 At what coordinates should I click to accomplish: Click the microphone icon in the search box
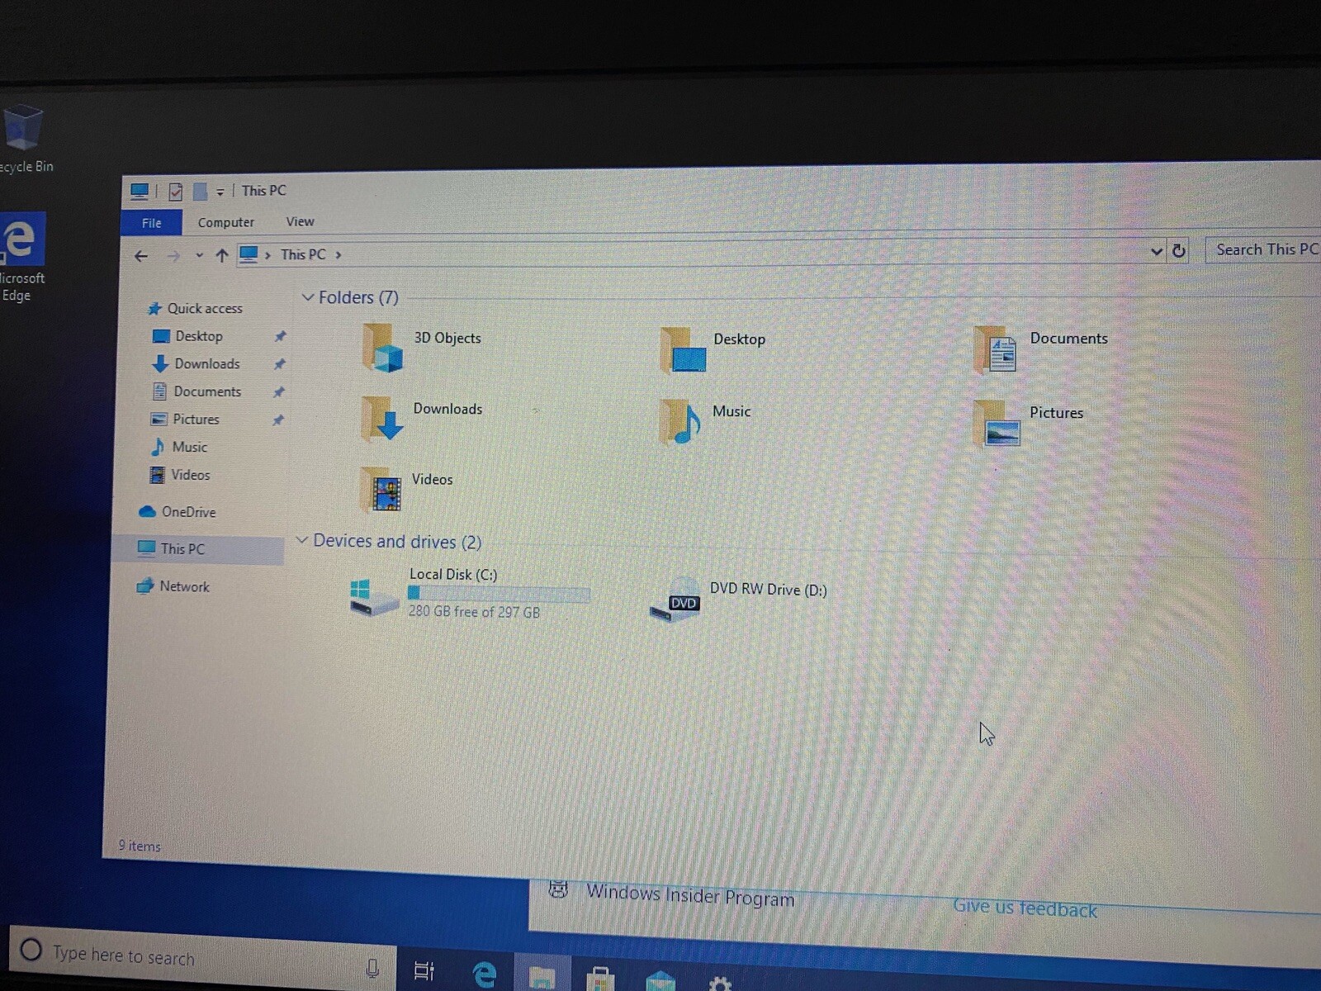click(x=372, y=968)
